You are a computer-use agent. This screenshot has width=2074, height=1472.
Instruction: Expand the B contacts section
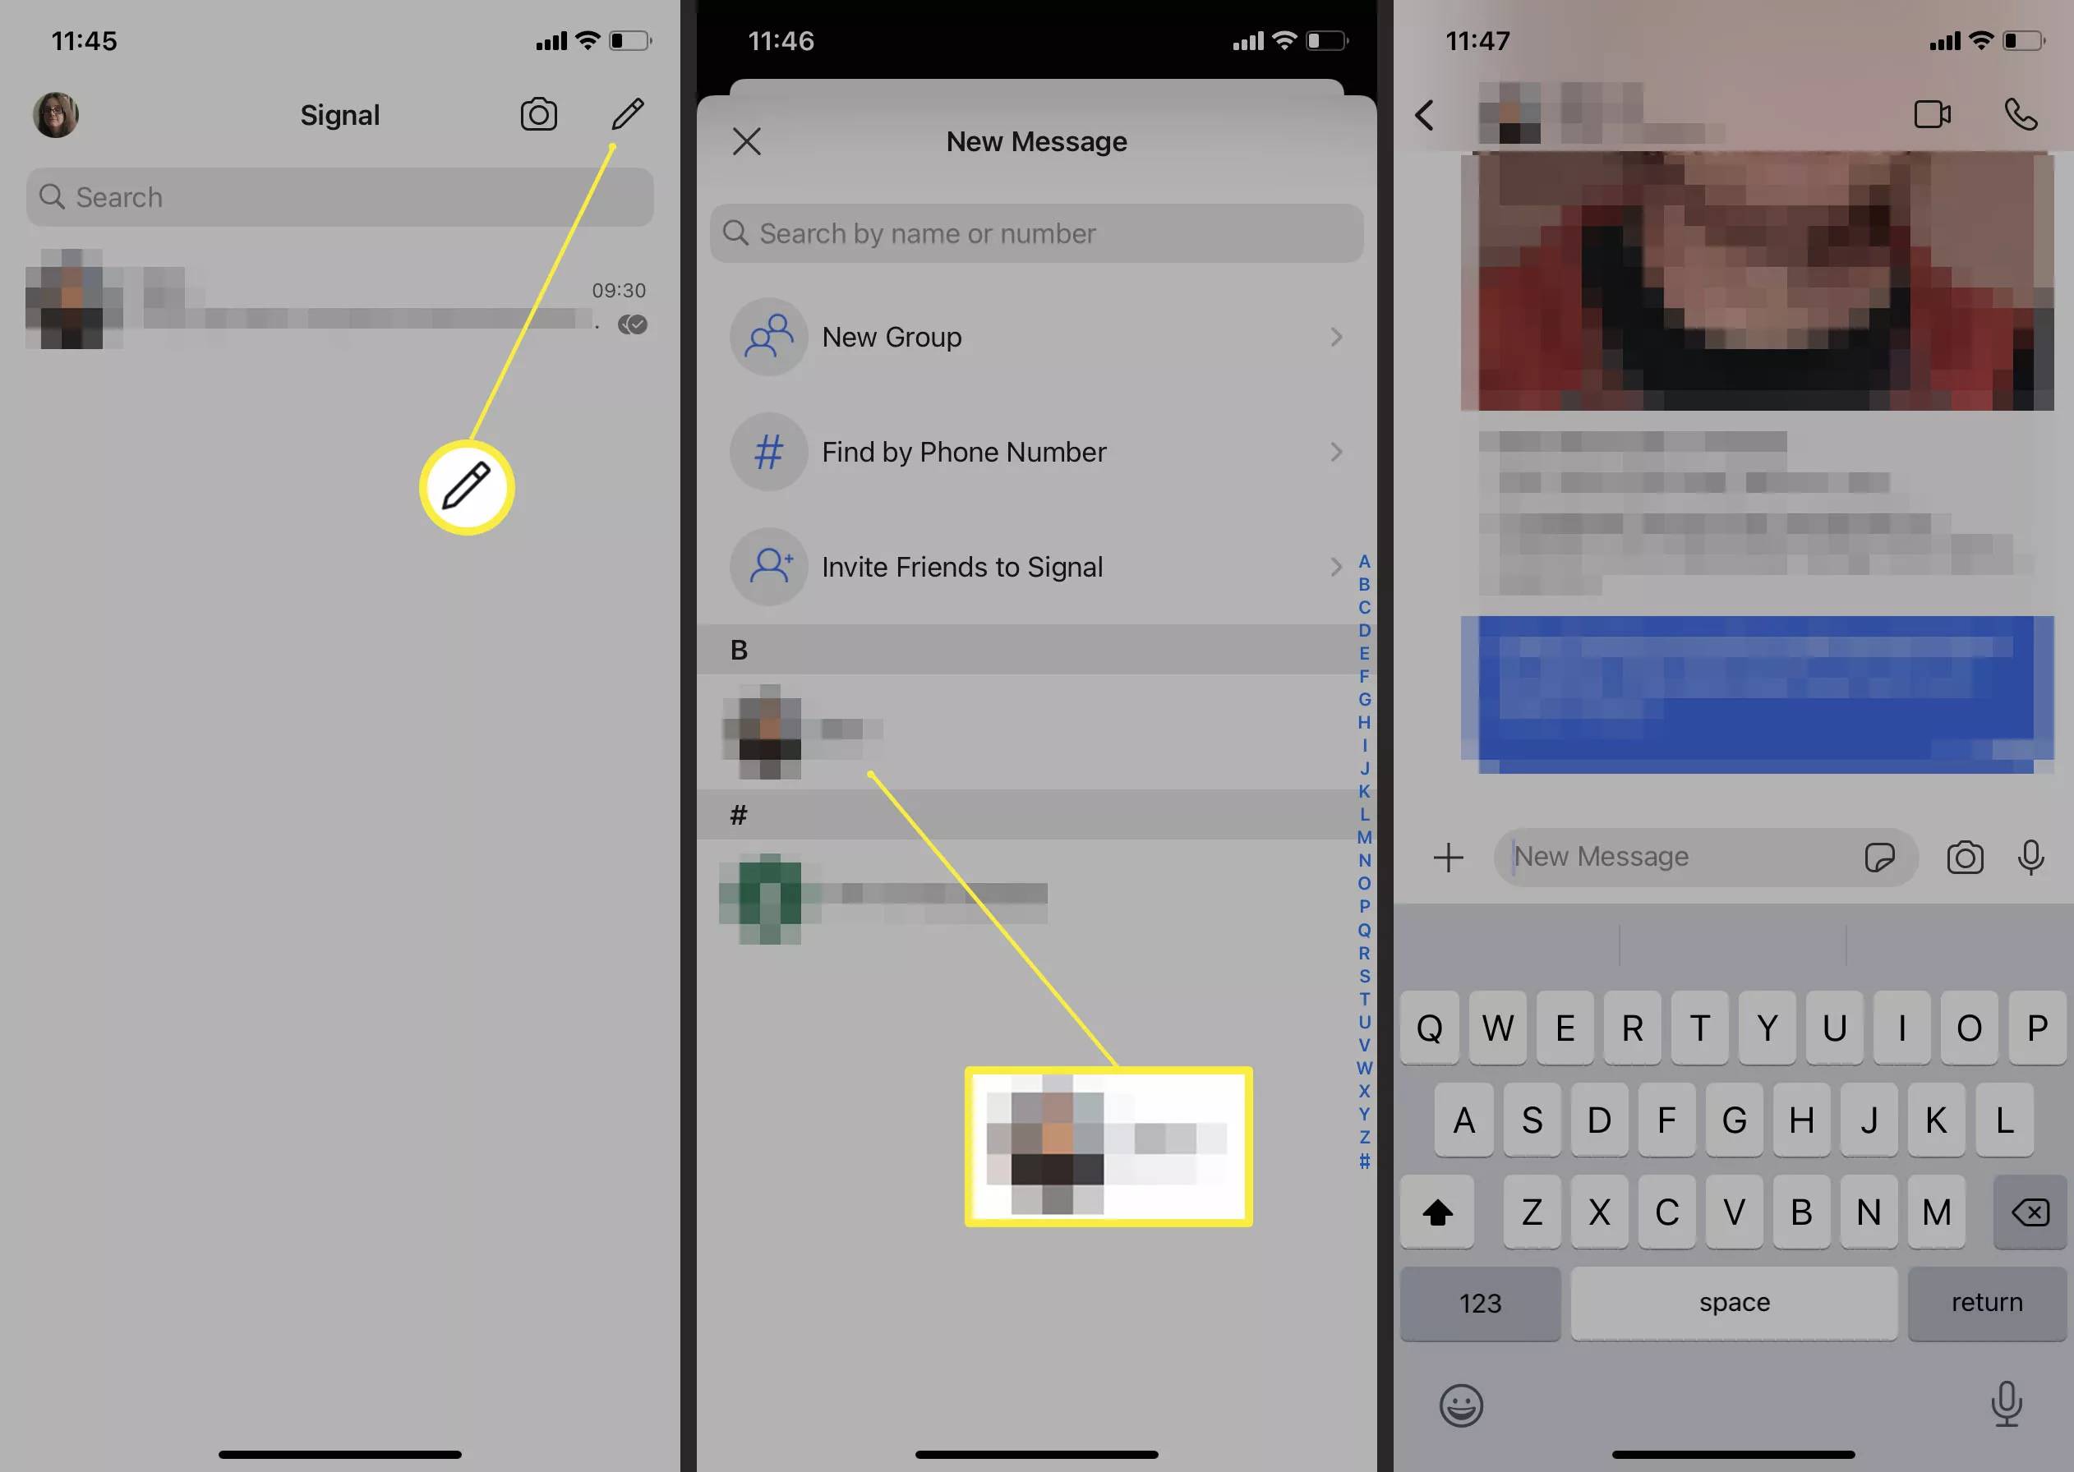(x=736, y=646)
